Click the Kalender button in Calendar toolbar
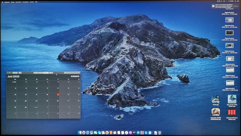The height and width of the screenshot is (136, 241). [15, 72]
